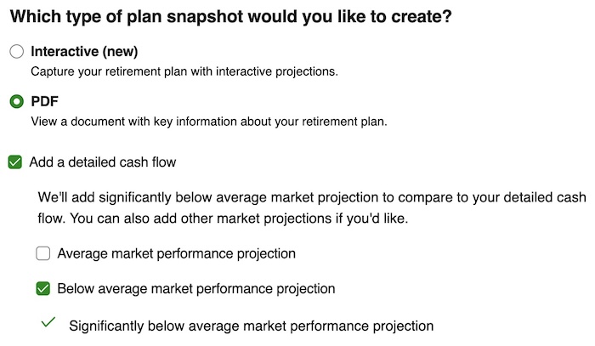Click the "Add a detailed cash flow" label text
This screenshot has height=346, width=595.
tap(102, 162)
